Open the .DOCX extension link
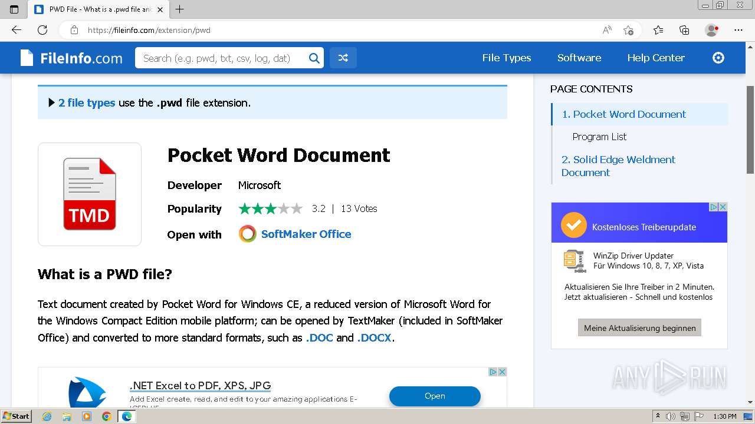The height and width of the screenshot is (424, 755). 374,337
